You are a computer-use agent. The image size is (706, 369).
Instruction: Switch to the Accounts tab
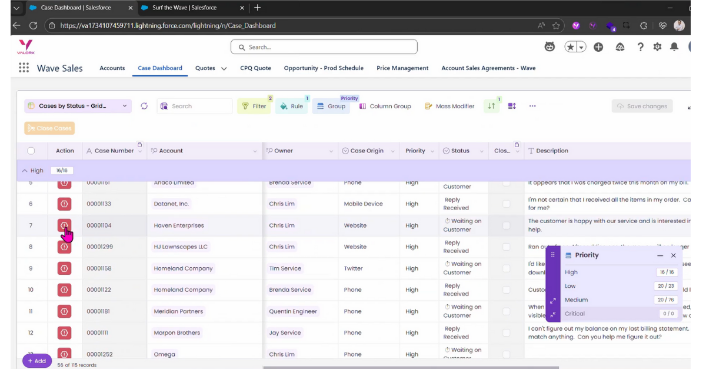[112, 68]
